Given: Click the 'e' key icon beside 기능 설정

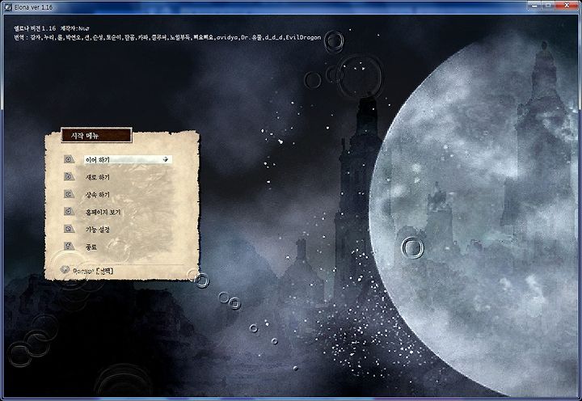Looking at the screenshot, I should click(69, 229).
